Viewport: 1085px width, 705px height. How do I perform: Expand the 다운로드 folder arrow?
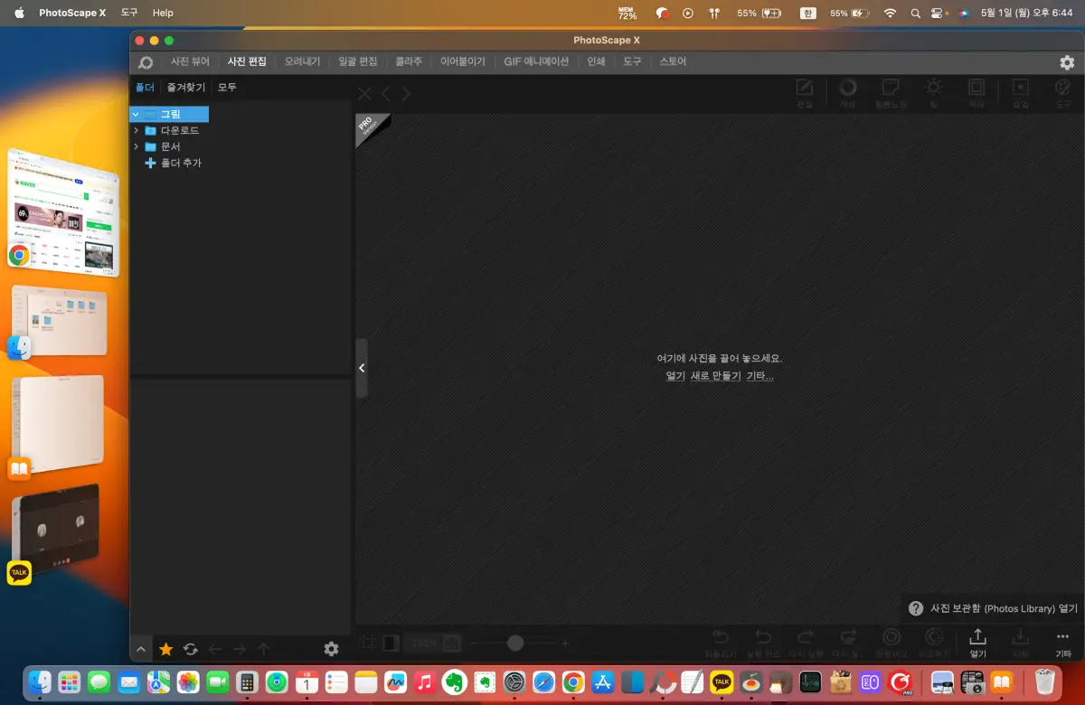tap(136, 130)
